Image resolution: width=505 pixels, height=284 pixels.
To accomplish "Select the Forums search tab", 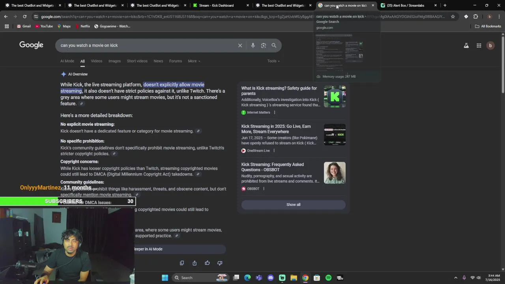I will 176,61.
